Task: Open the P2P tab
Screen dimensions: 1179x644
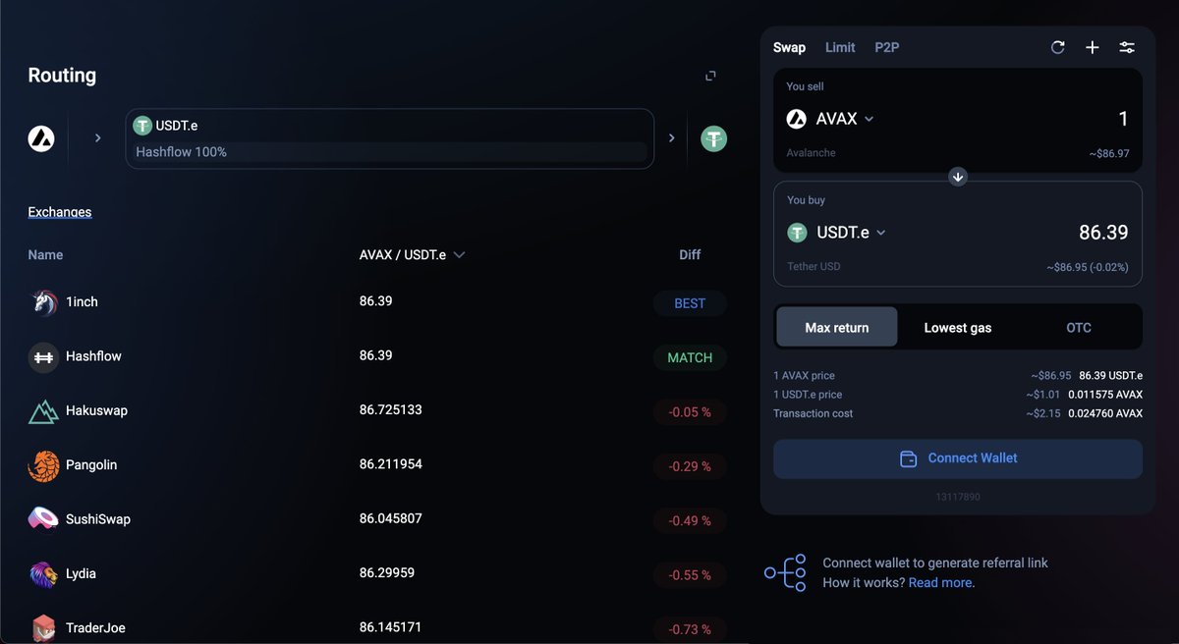Action: (x=887, y=47)
